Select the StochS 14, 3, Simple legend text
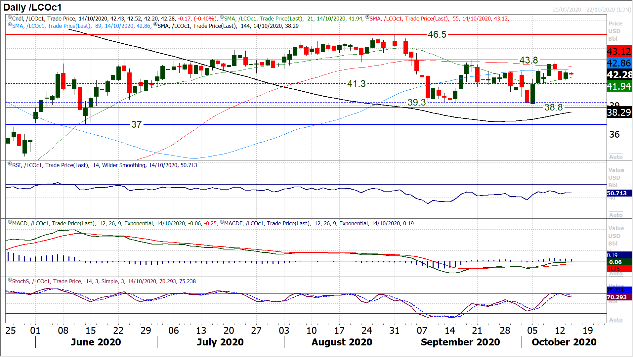 (104, 281)
